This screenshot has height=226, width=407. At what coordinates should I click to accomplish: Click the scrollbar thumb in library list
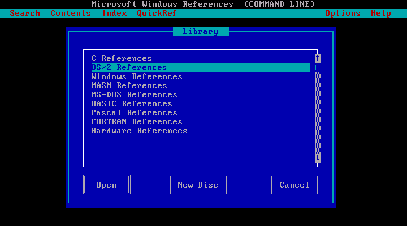coord(318,68)
